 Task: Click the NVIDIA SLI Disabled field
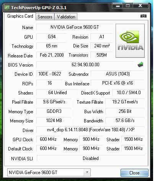[x=91, y=158]
